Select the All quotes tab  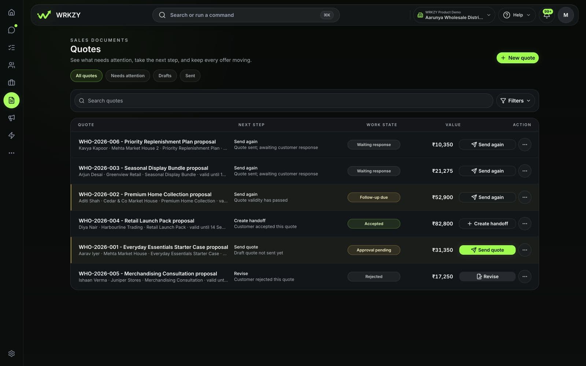click(86, 76)
